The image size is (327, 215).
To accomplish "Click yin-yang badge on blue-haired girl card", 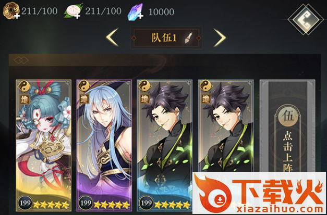I will click(x=24, y=86).
